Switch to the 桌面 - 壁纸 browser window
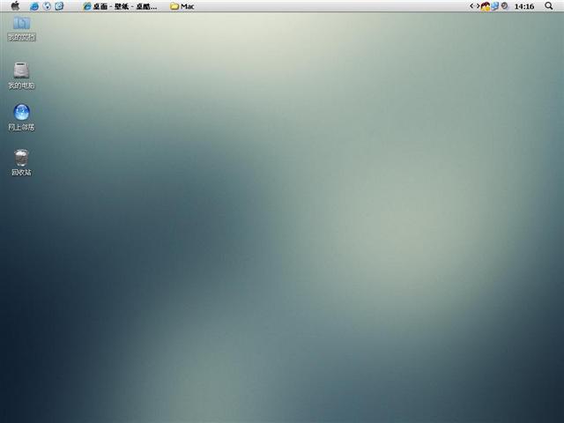The image size is (564, 423). click(x=120, y=6)
